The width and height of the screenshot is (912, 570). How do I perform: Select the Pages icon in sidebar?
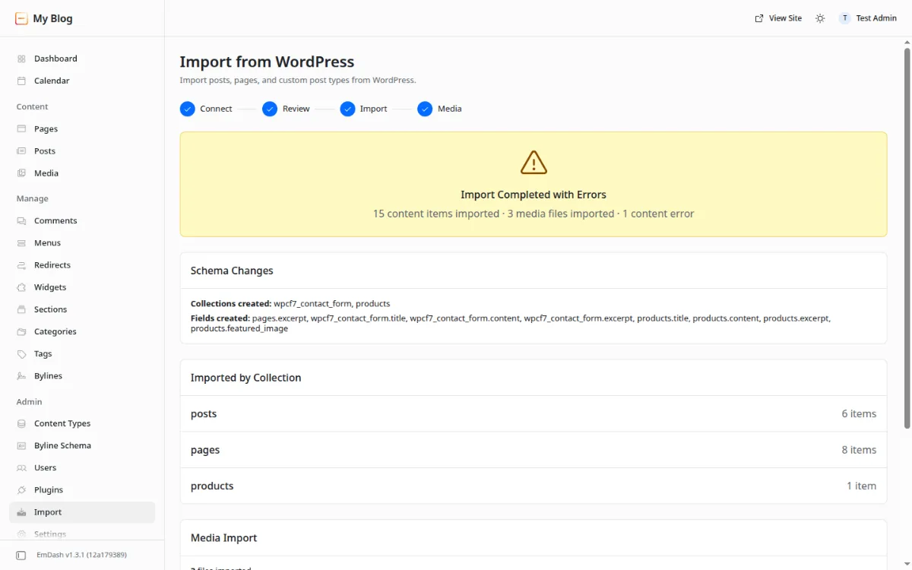[21, 129]
